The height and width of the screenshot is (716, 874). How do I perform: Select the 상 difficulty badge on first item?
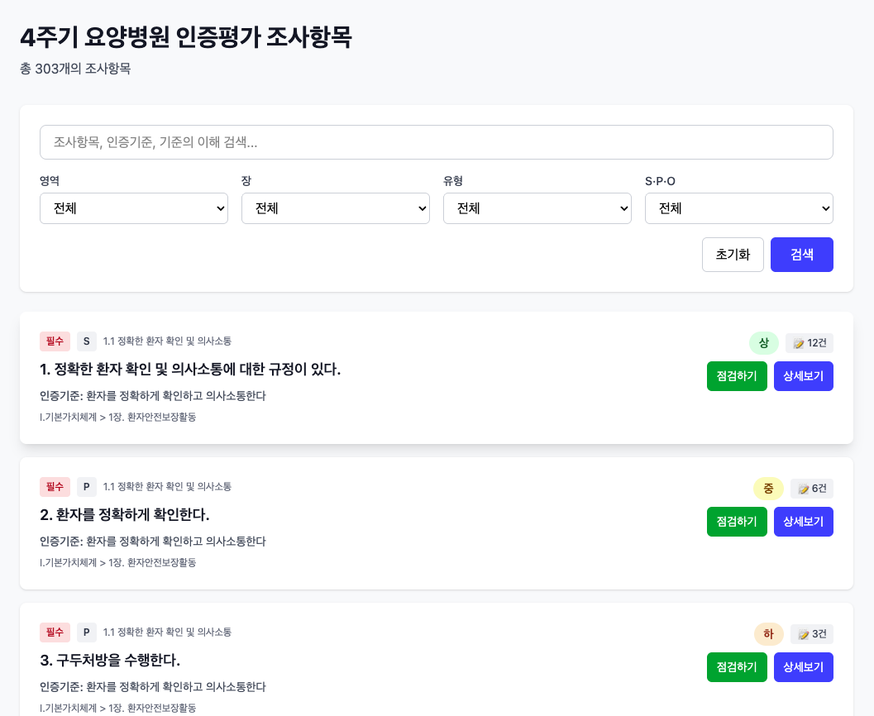coord(763,342)
